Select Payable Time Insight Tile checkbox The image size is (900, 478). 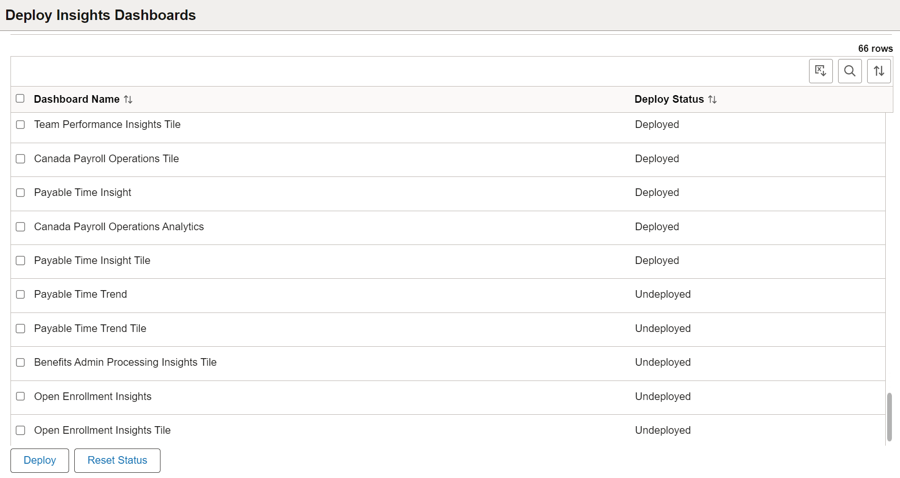[20, 261]
